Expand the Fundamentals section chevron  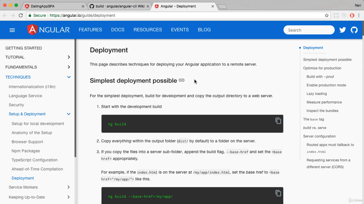click(x=69, y=67)
